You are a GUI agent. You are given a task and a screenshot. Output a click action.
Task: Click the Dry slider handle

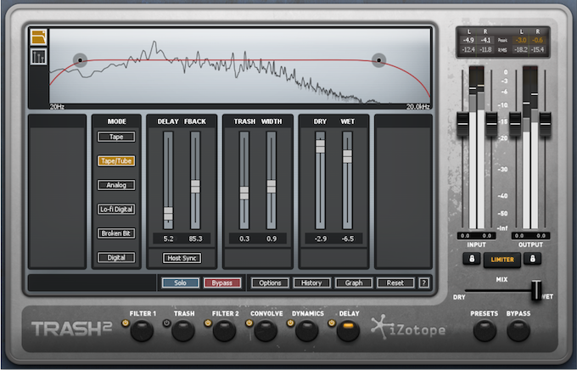pos(320,146)
